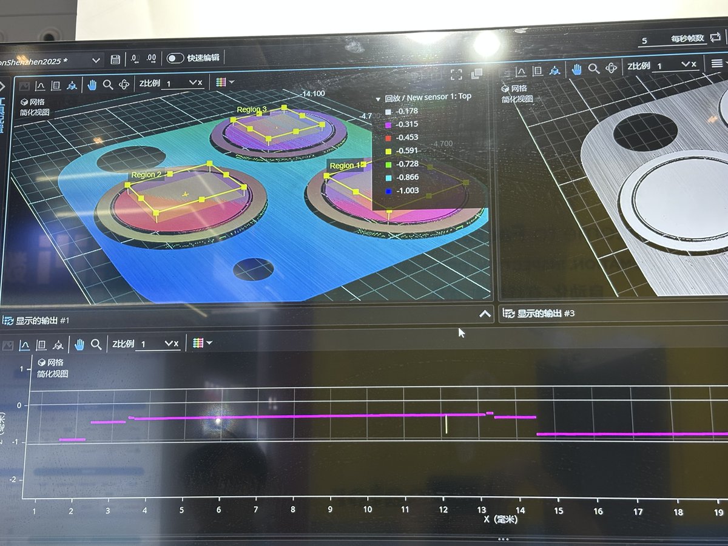
Task: Click data table icon in right grayscale view
Action: click(x=537, y=70)
